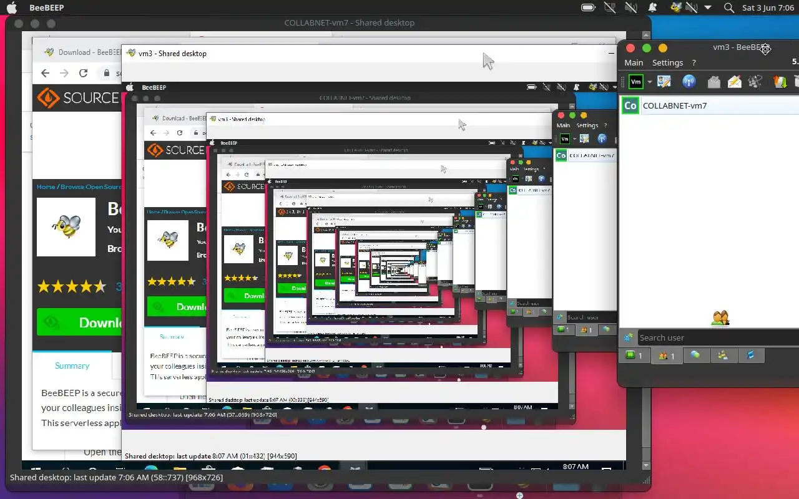
Task: Switch to the green monitor tab showing 1
Action: pyautogui.click(x=635, y=356)
